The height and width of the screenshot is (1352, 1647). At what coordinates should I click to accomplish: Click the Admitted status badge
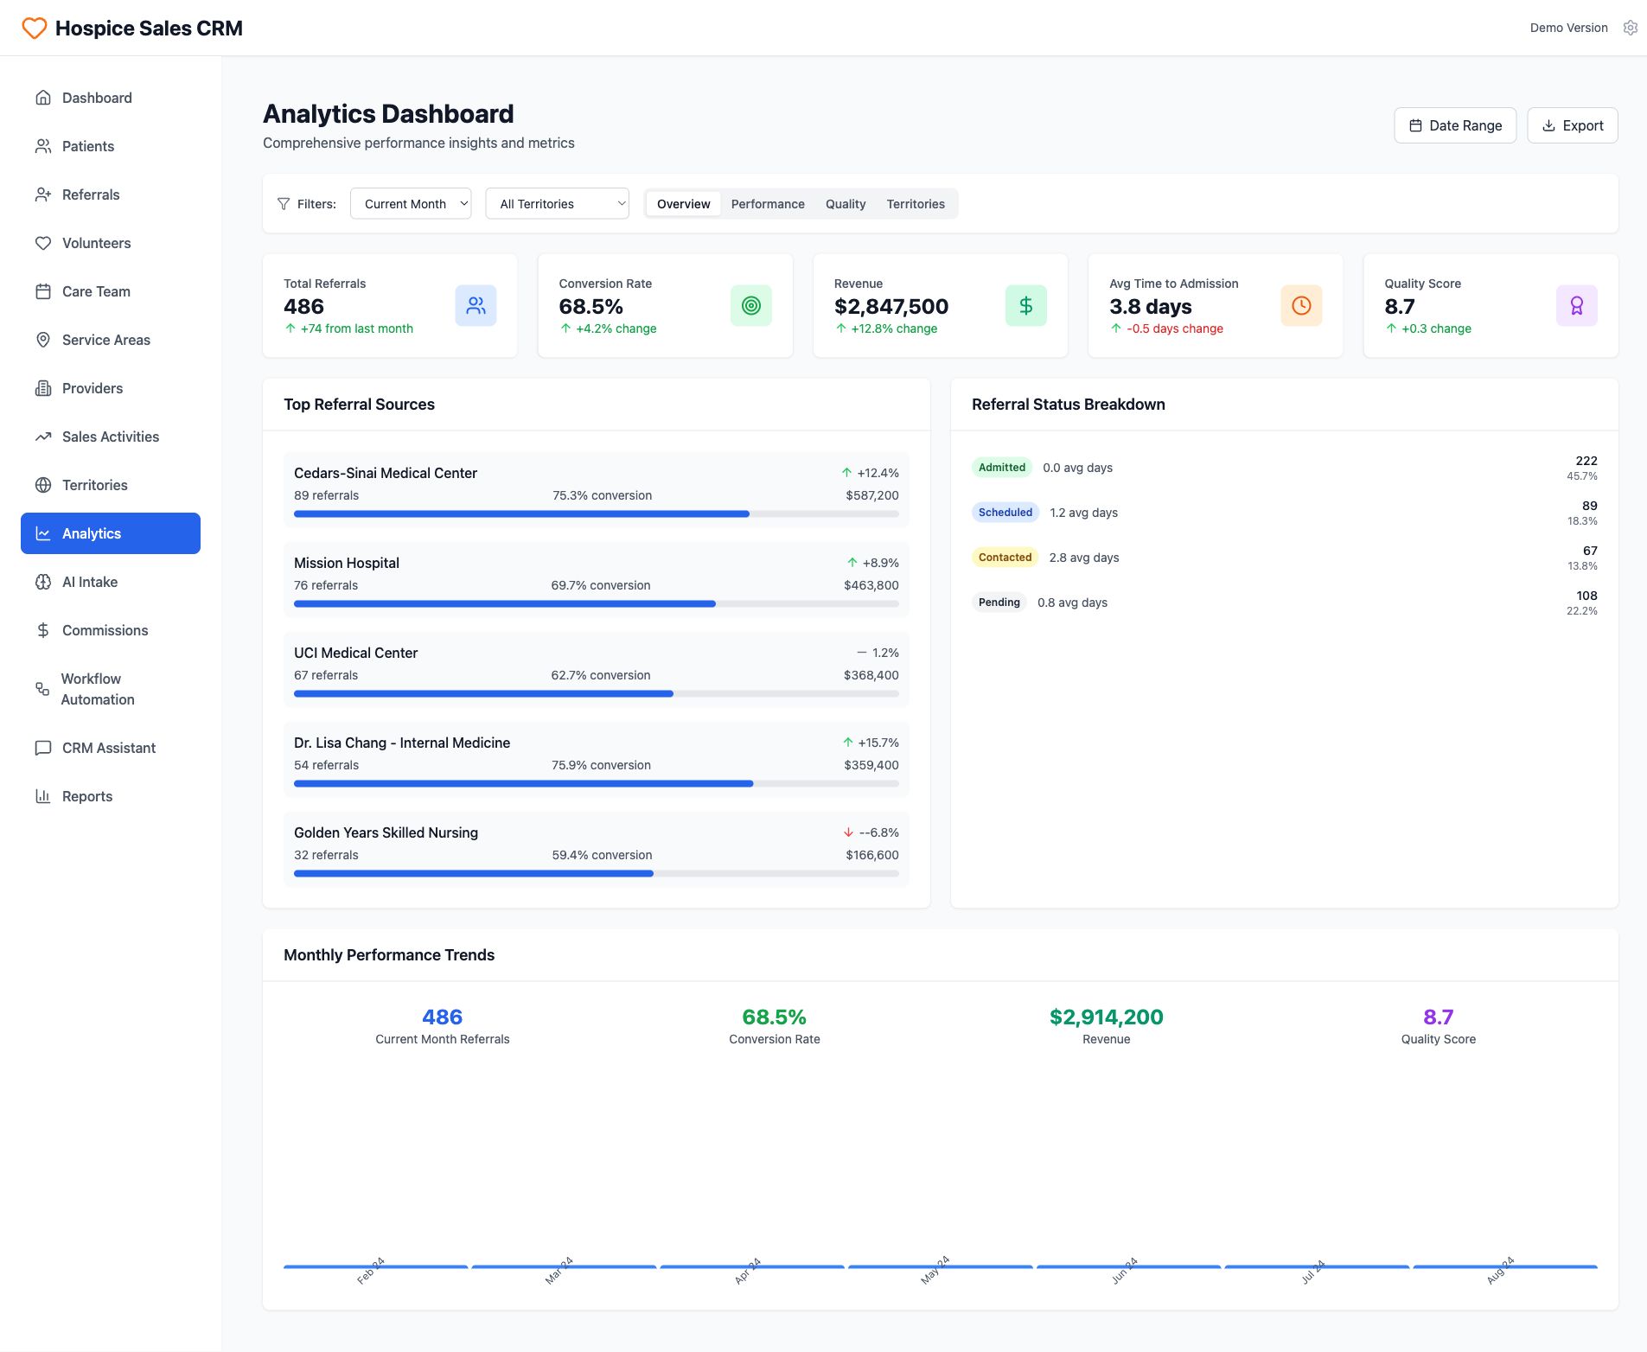(1002, 468)
